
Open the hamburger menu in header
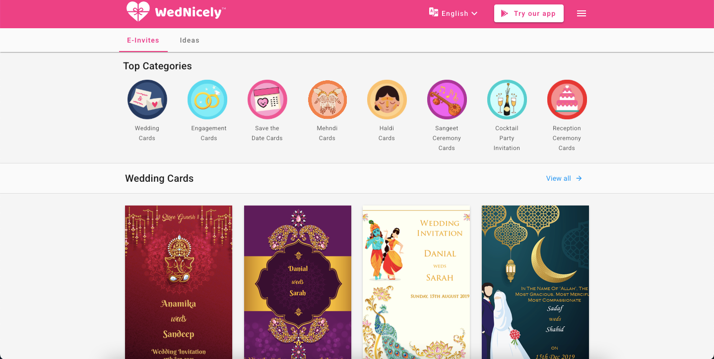click(x=582, y=13)
